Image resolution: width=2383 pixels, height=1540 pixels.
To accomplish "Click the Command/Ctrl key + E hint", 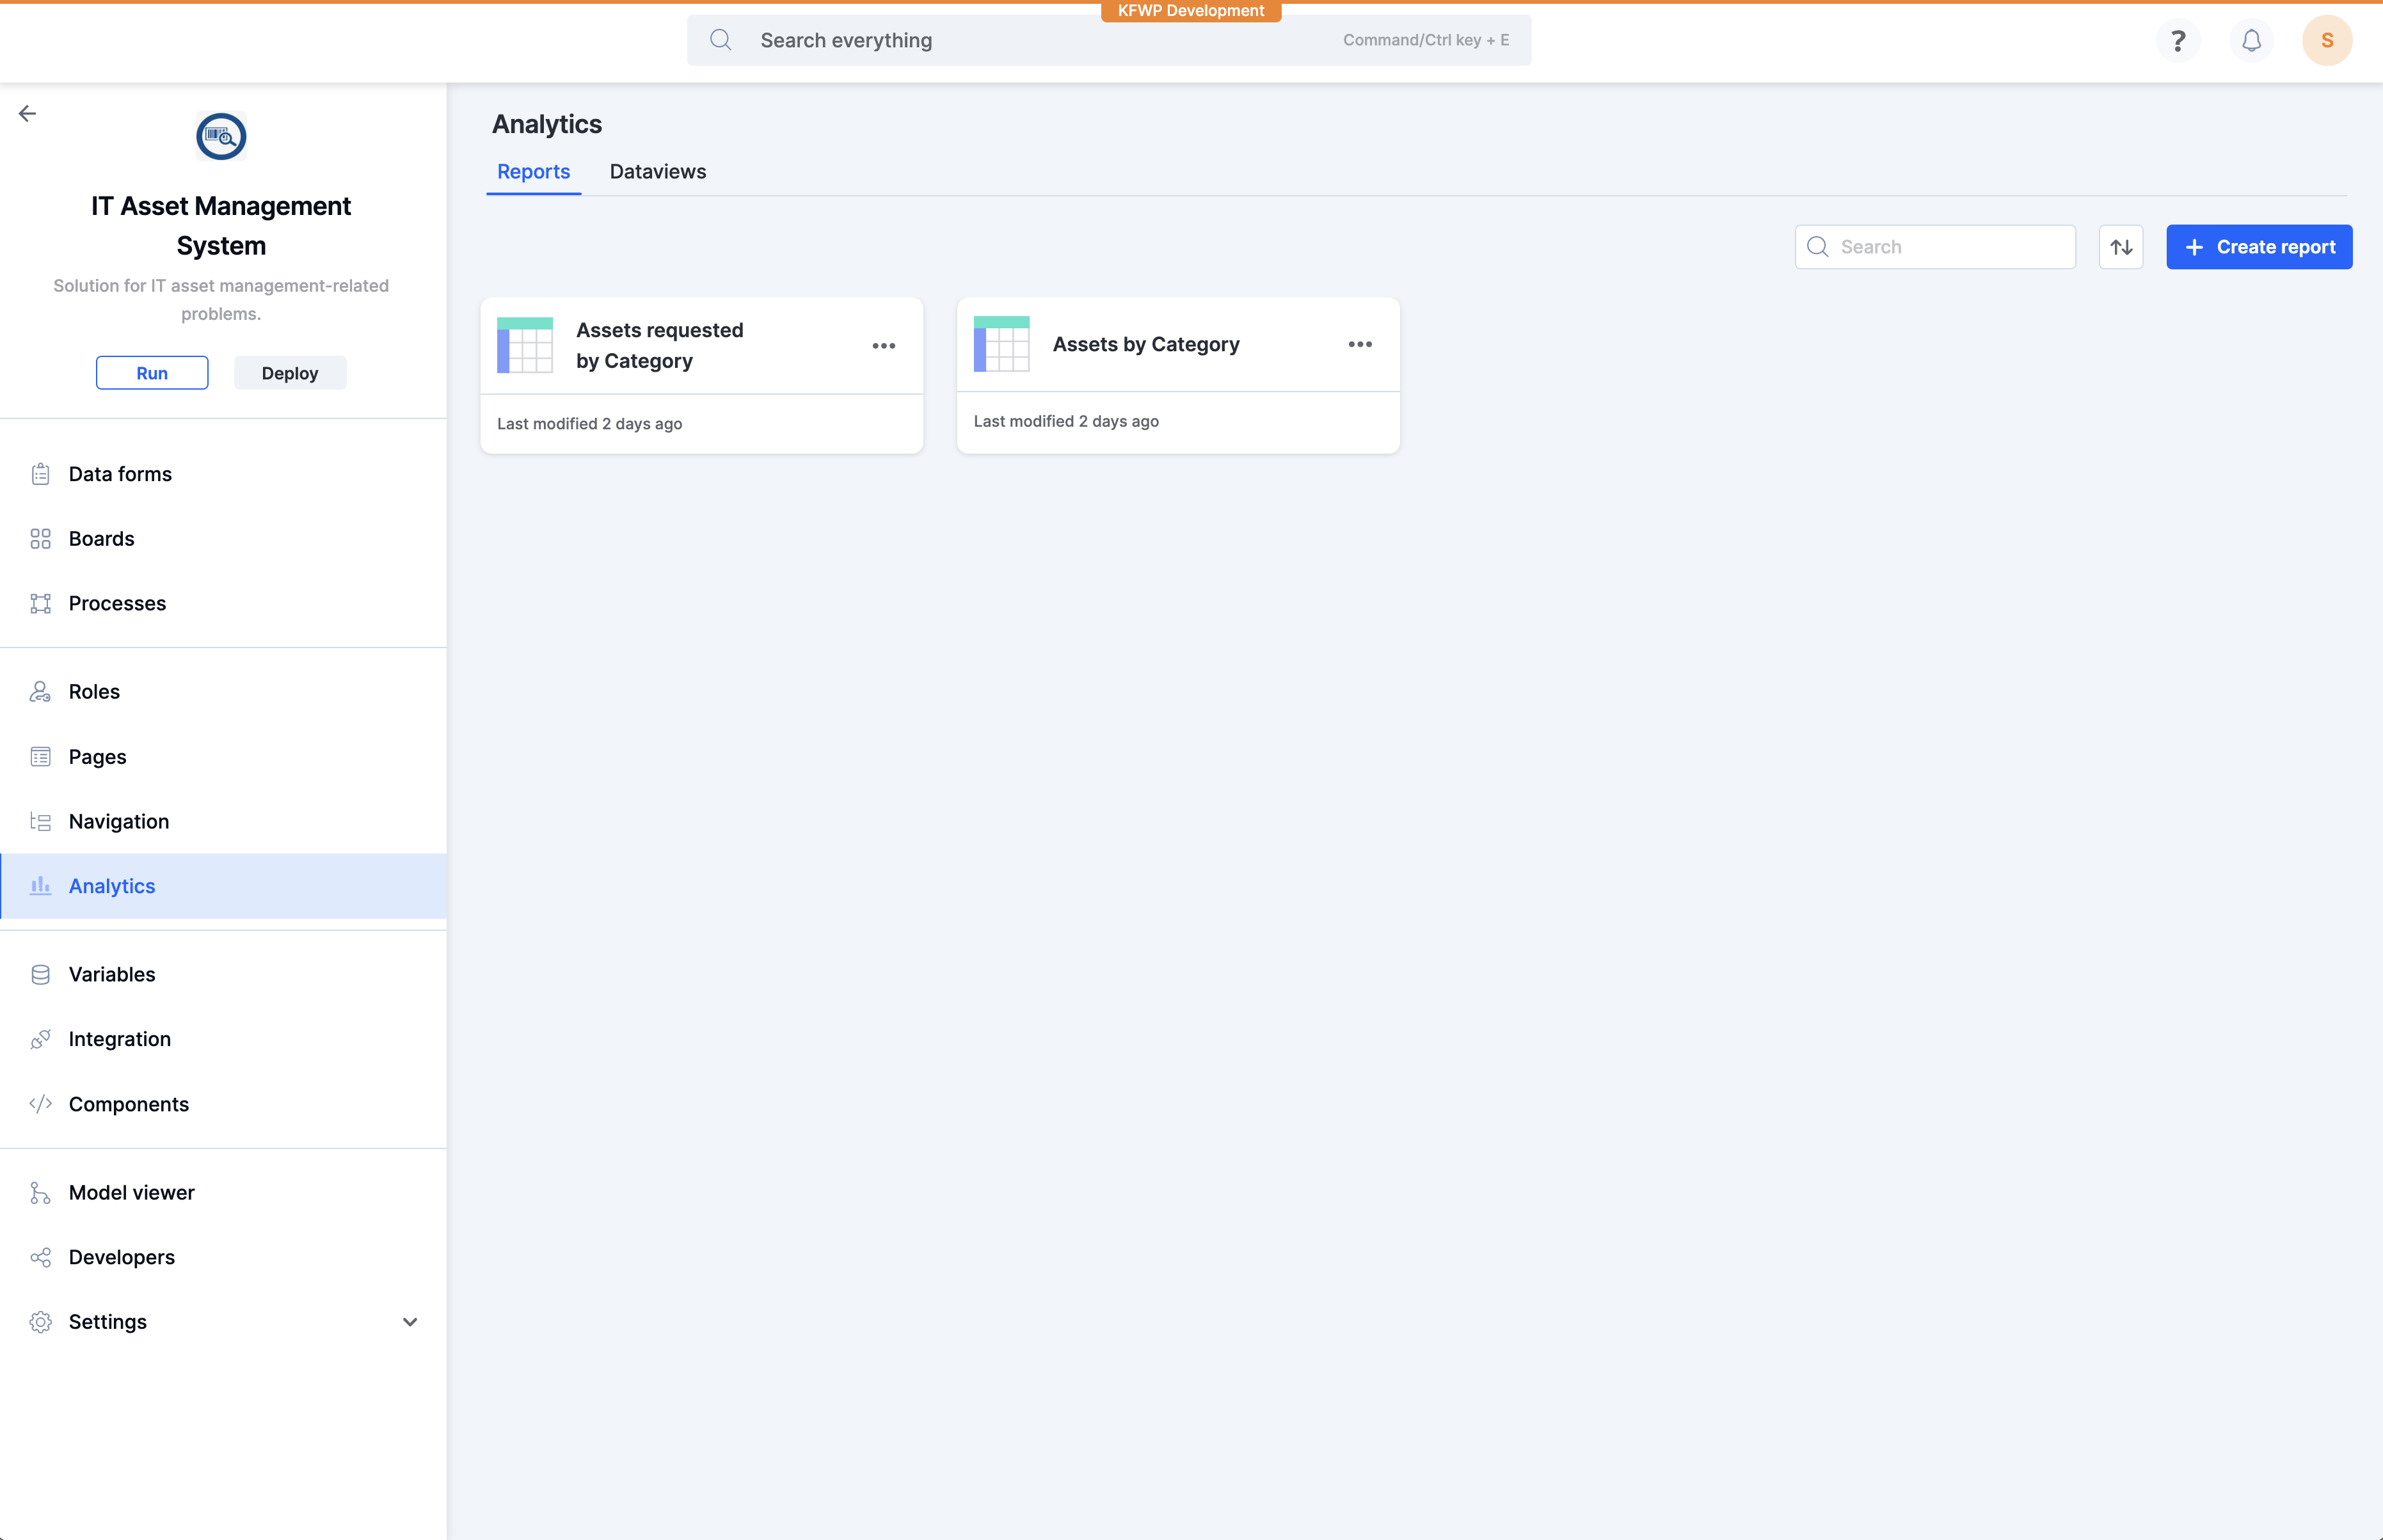I will click(1426, 40).
